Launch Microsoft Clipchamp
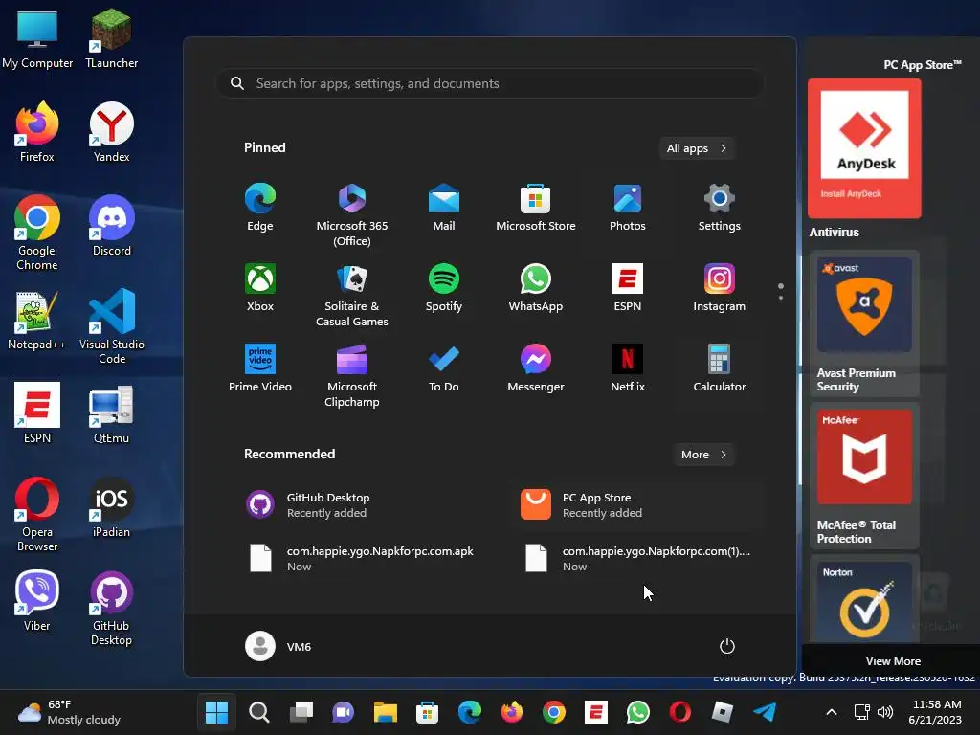The height and width of the screenshot is (735, 980). pyautogui.click(x=352, y=375)
